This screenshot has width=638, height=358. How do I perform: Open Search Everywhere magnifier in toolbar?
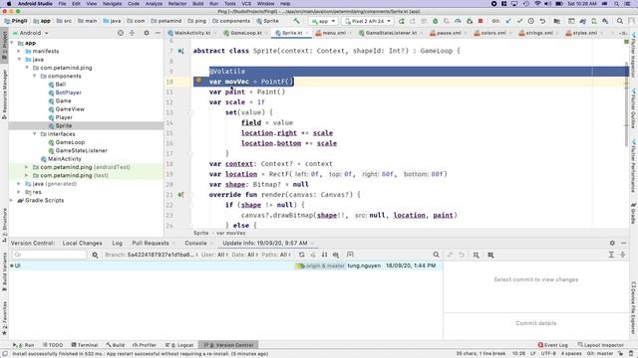coord(620,21)
